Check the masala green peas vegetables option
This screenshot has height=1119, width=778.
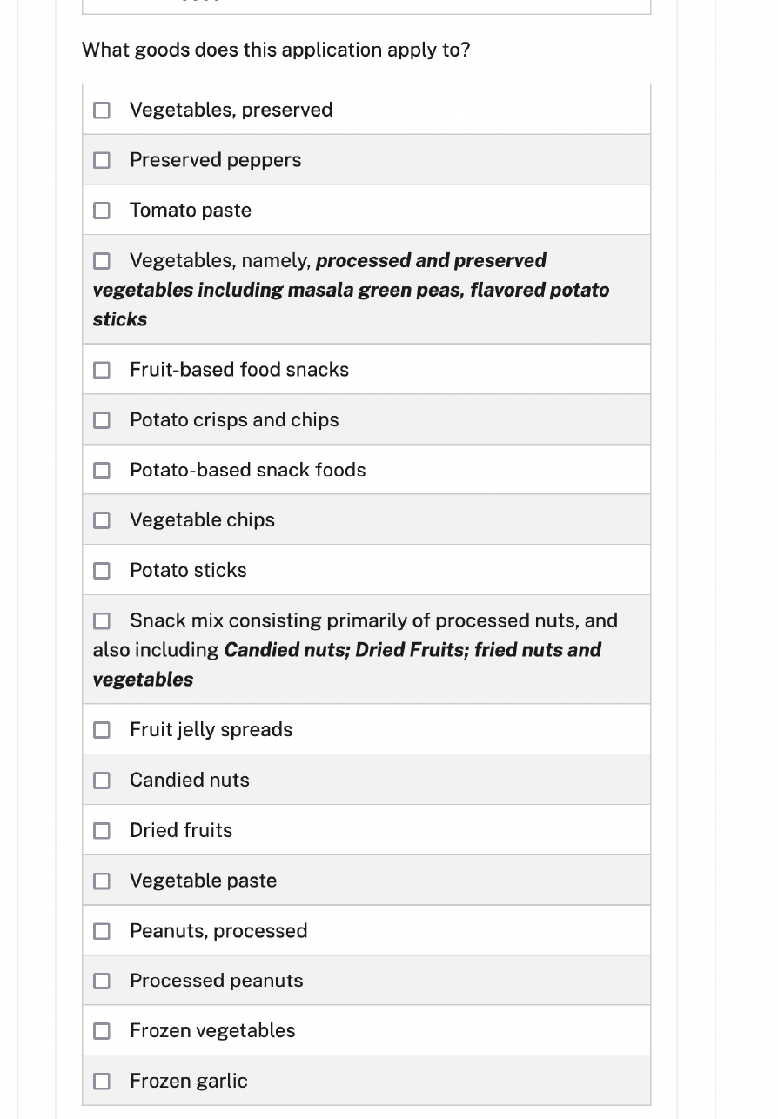(x=102, y=261)
